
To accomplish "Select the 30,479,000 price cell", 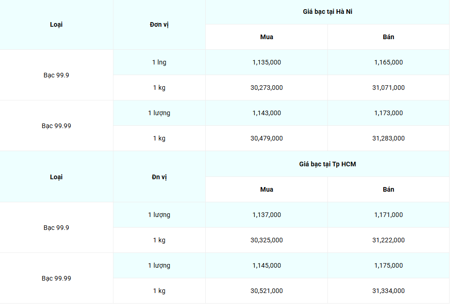I will pos(267,138).
